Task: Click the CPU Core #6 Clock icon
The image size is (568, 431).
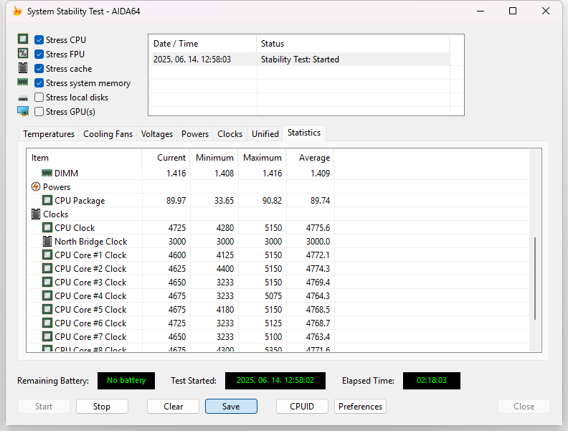Action: point(47,323)
